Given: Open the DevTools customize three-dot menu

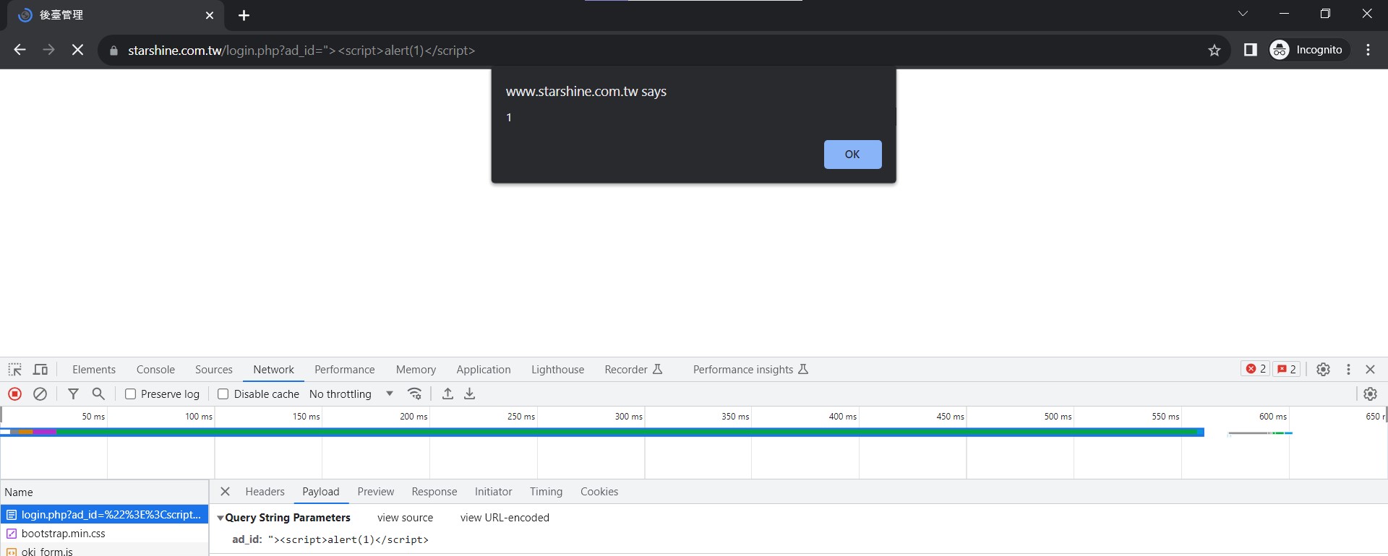Looking at the screenshot, I should [1348, 369].
